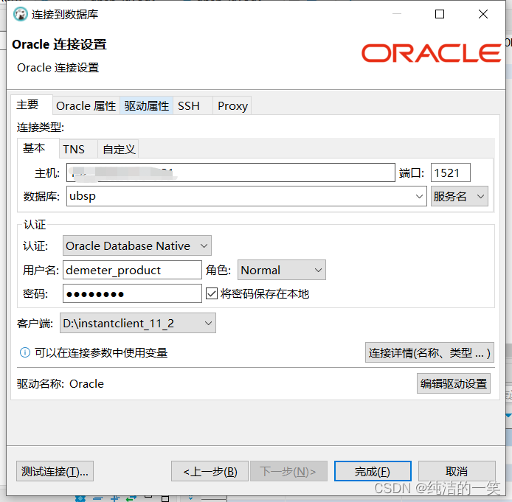512x502 pixels.
Task: Click the DBeaver icon in the title bar
Action: point(20,14)
